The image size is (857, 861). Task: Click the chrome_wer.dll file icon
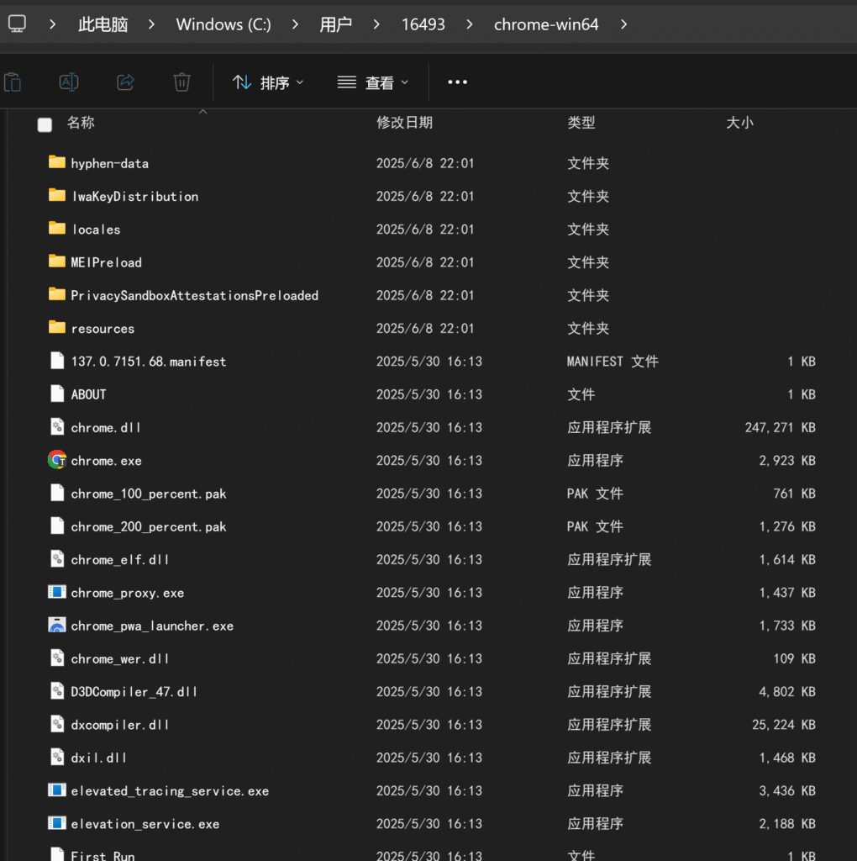(57, 658)
